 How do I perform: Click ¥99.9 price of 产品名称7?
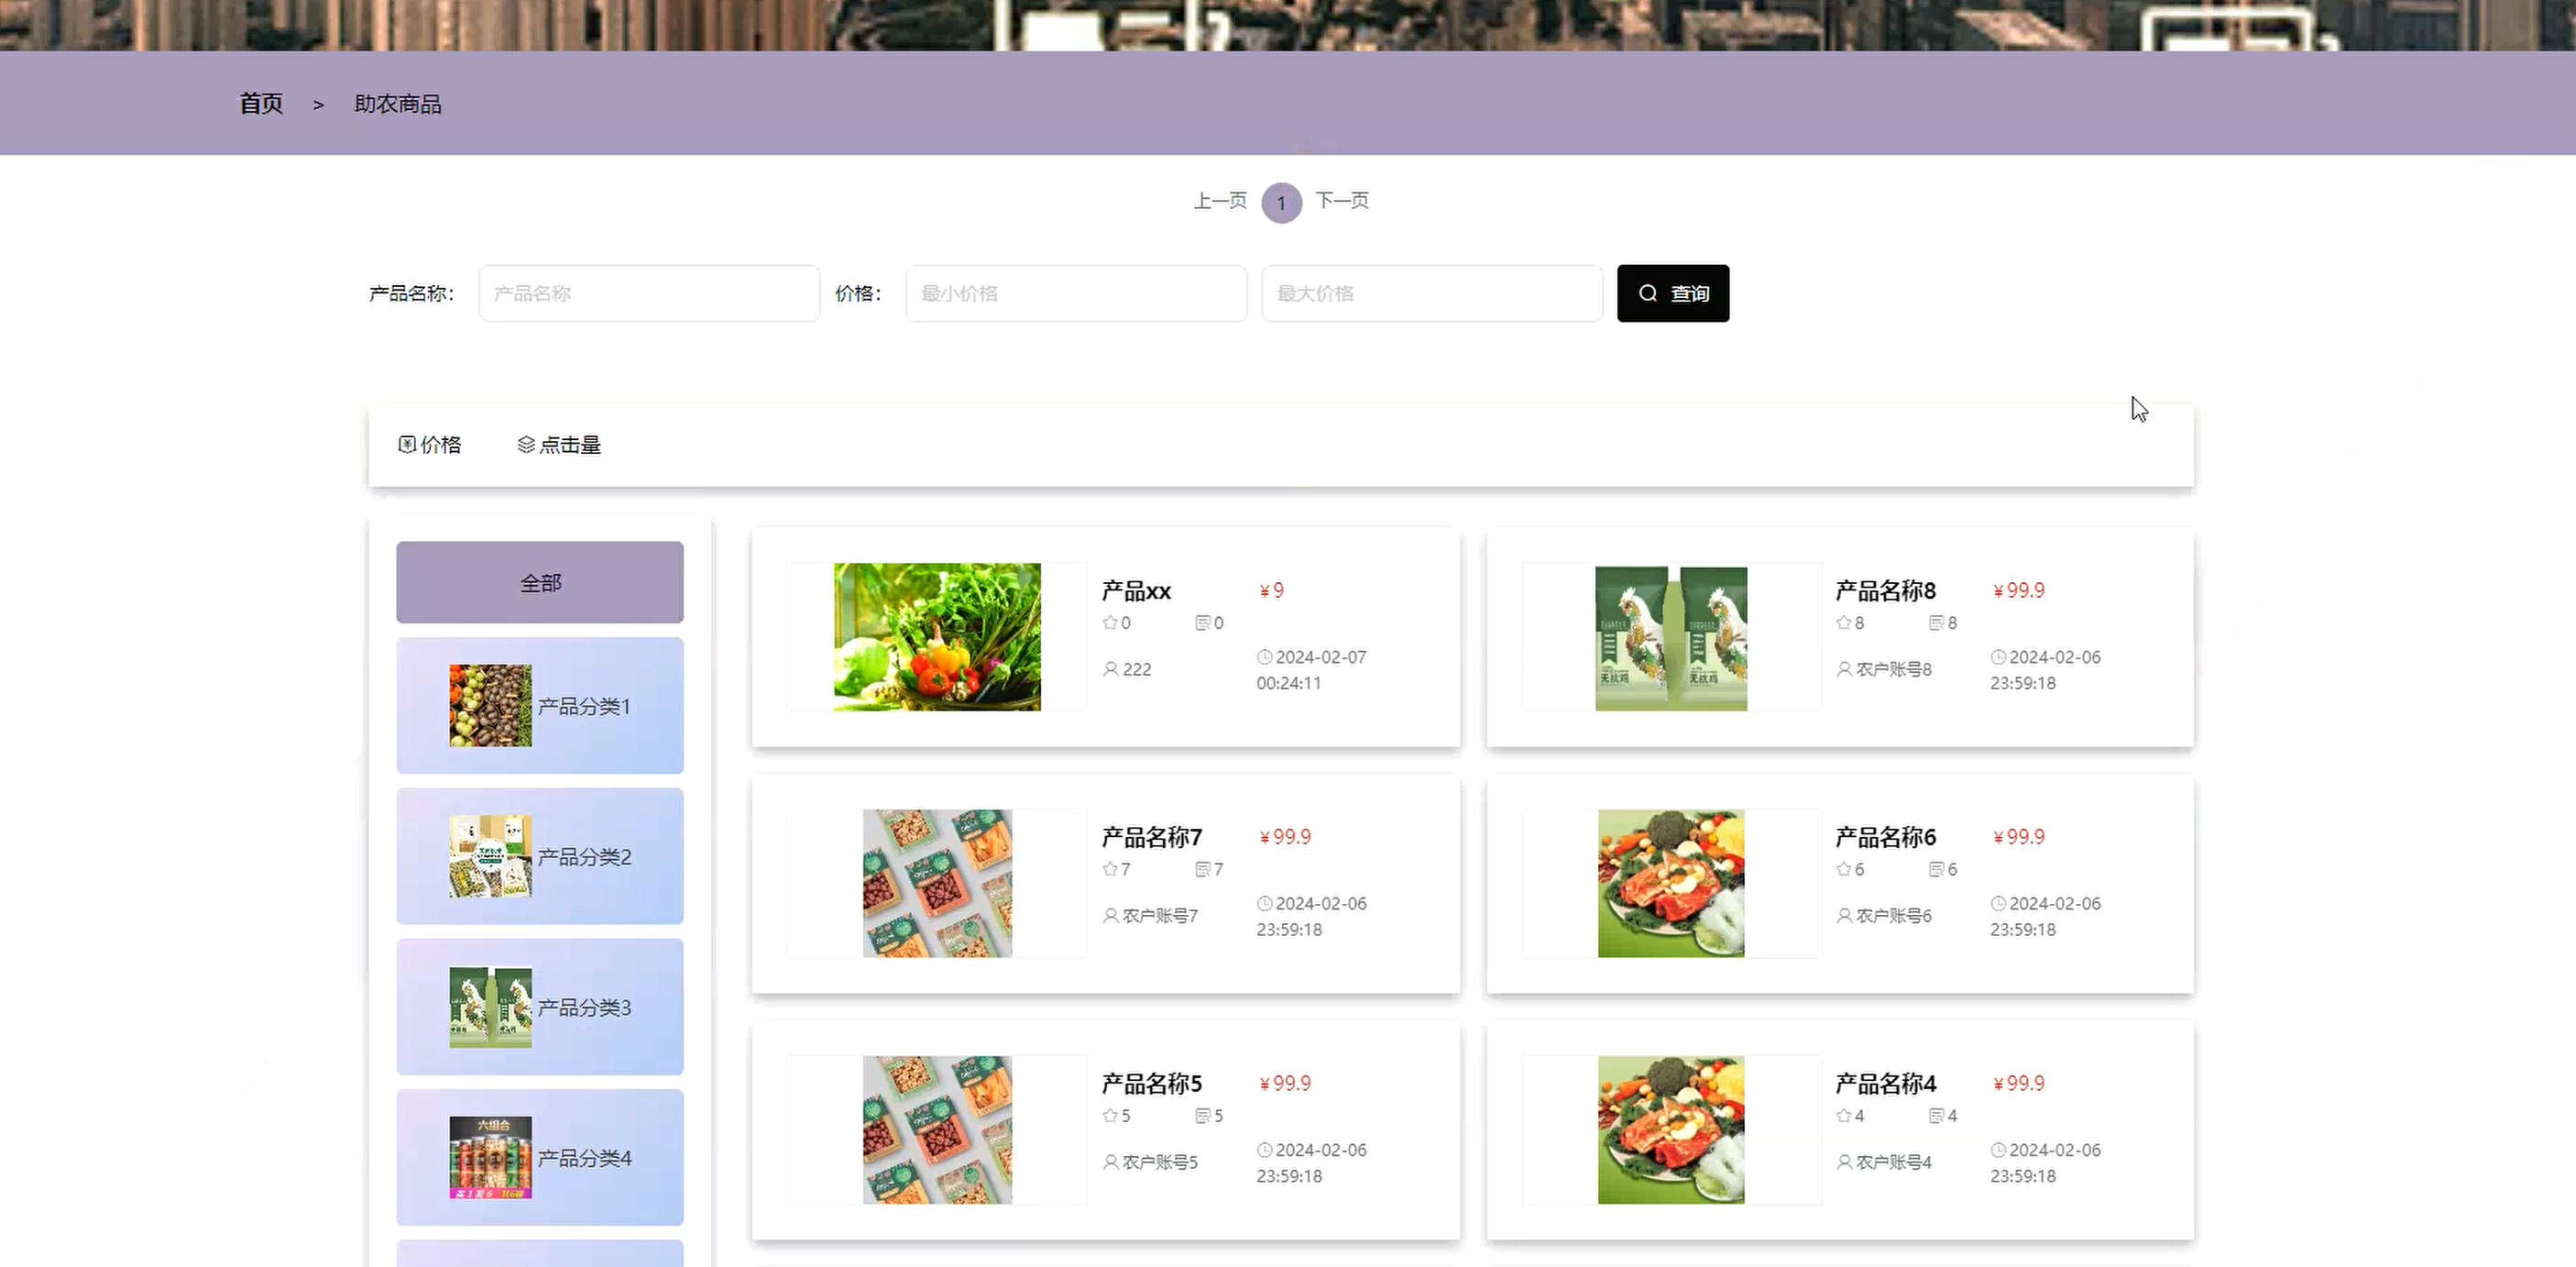[1285, 837]
